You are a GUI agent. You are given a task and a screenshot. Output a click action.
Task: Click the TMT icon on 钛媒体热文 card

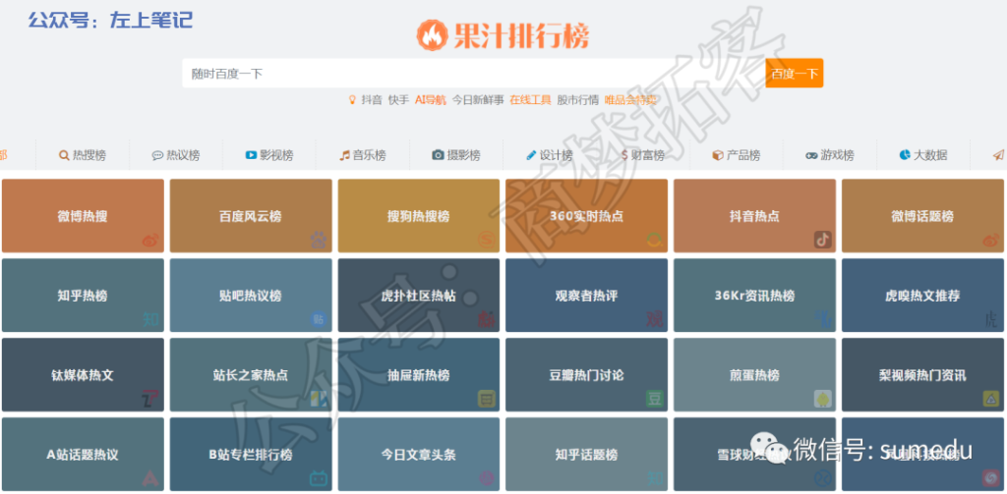(x=150, y=399)
